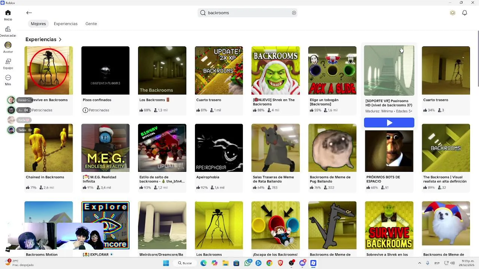Click M.E.G. Realidad Infinita title
This screenshot has width=479, height=269.
[x=100, y=179]
